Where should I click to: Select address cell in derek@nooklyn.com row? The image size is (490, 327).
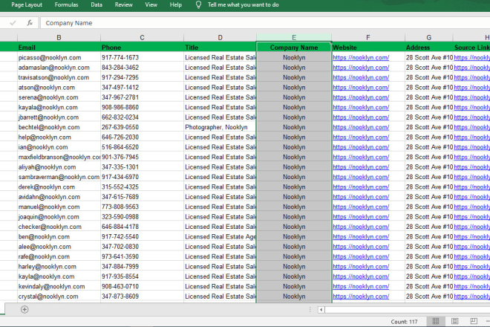[x=429, y=187]
